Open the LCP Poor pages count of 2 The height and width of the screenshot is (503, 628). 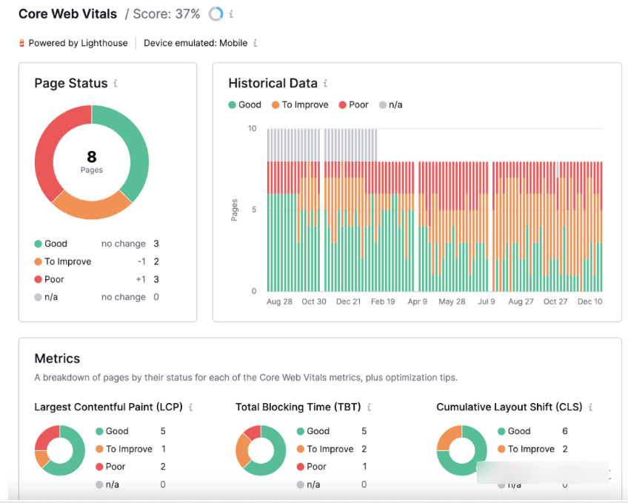click(163, 467)
